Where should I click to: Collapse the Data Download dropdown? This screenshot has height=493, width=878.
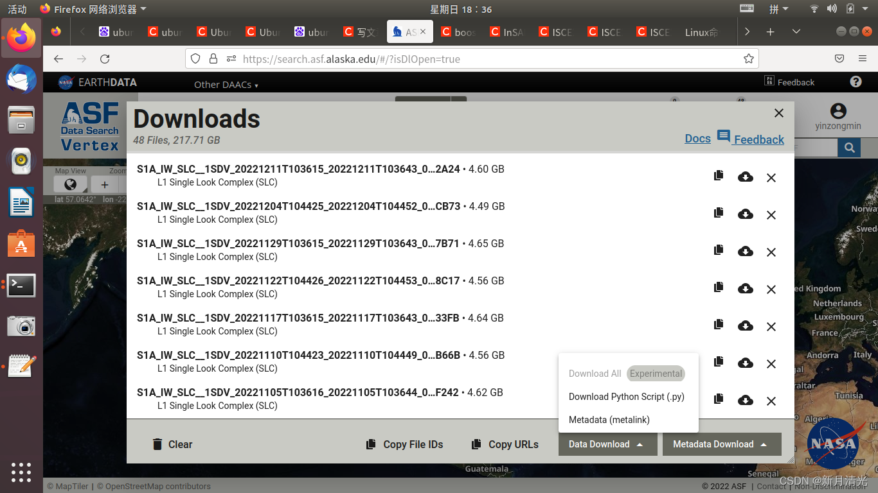[x=607, y=444]
